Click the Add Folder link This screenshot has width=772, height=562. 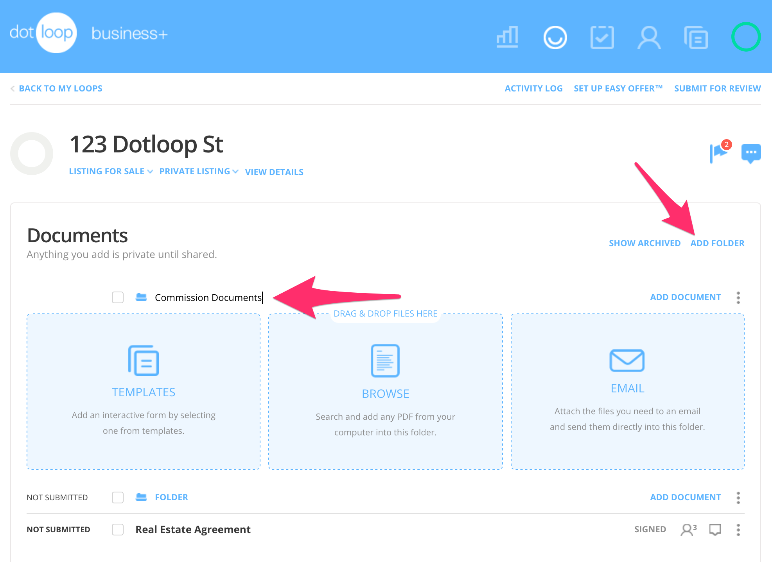tap(717, 243)
